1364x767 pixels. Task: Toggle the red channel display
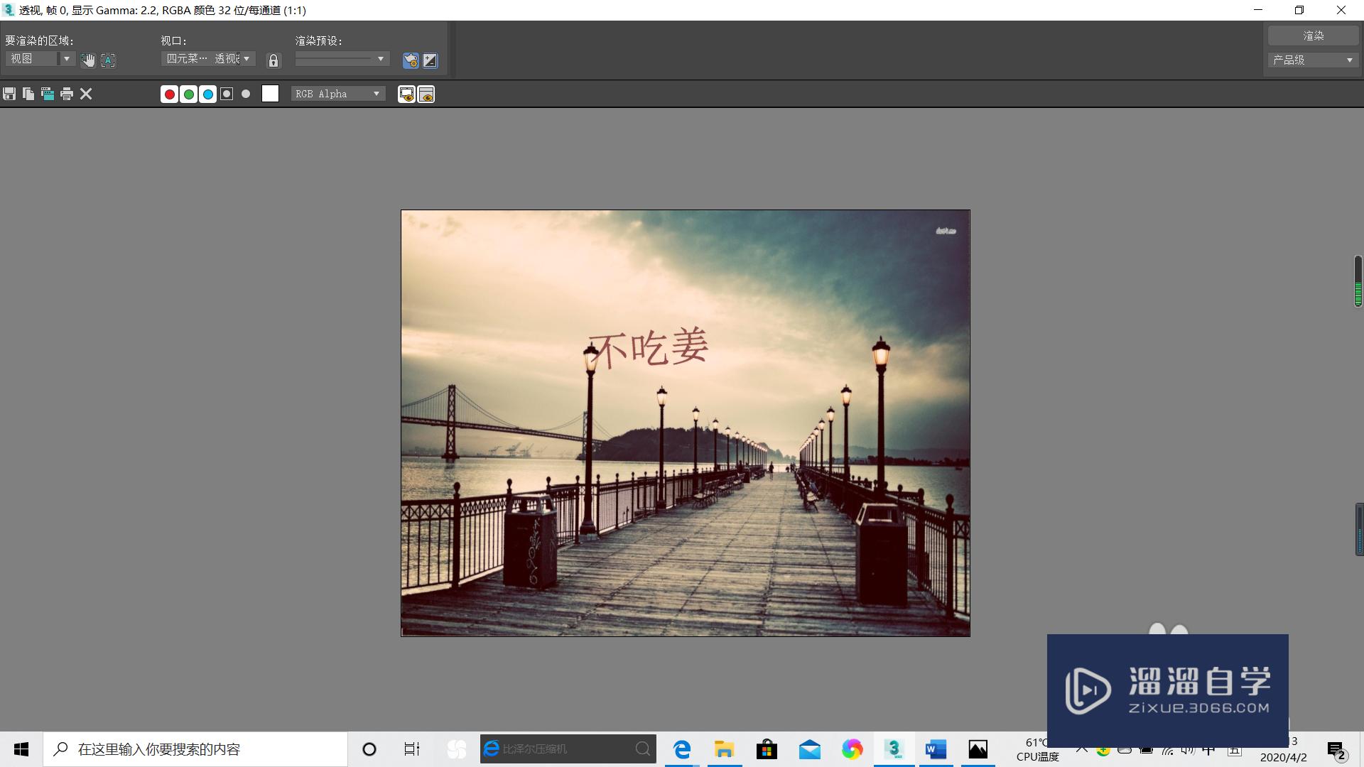pos(168,94)
